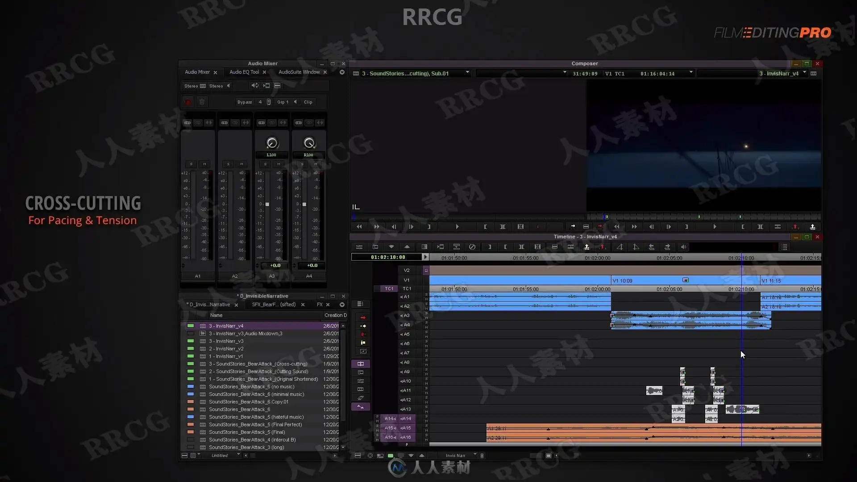The width and height of the screenshot is (857, 482).
Task: Click the red Extract icon in timeline toolbar
Action: coord(602,247)
